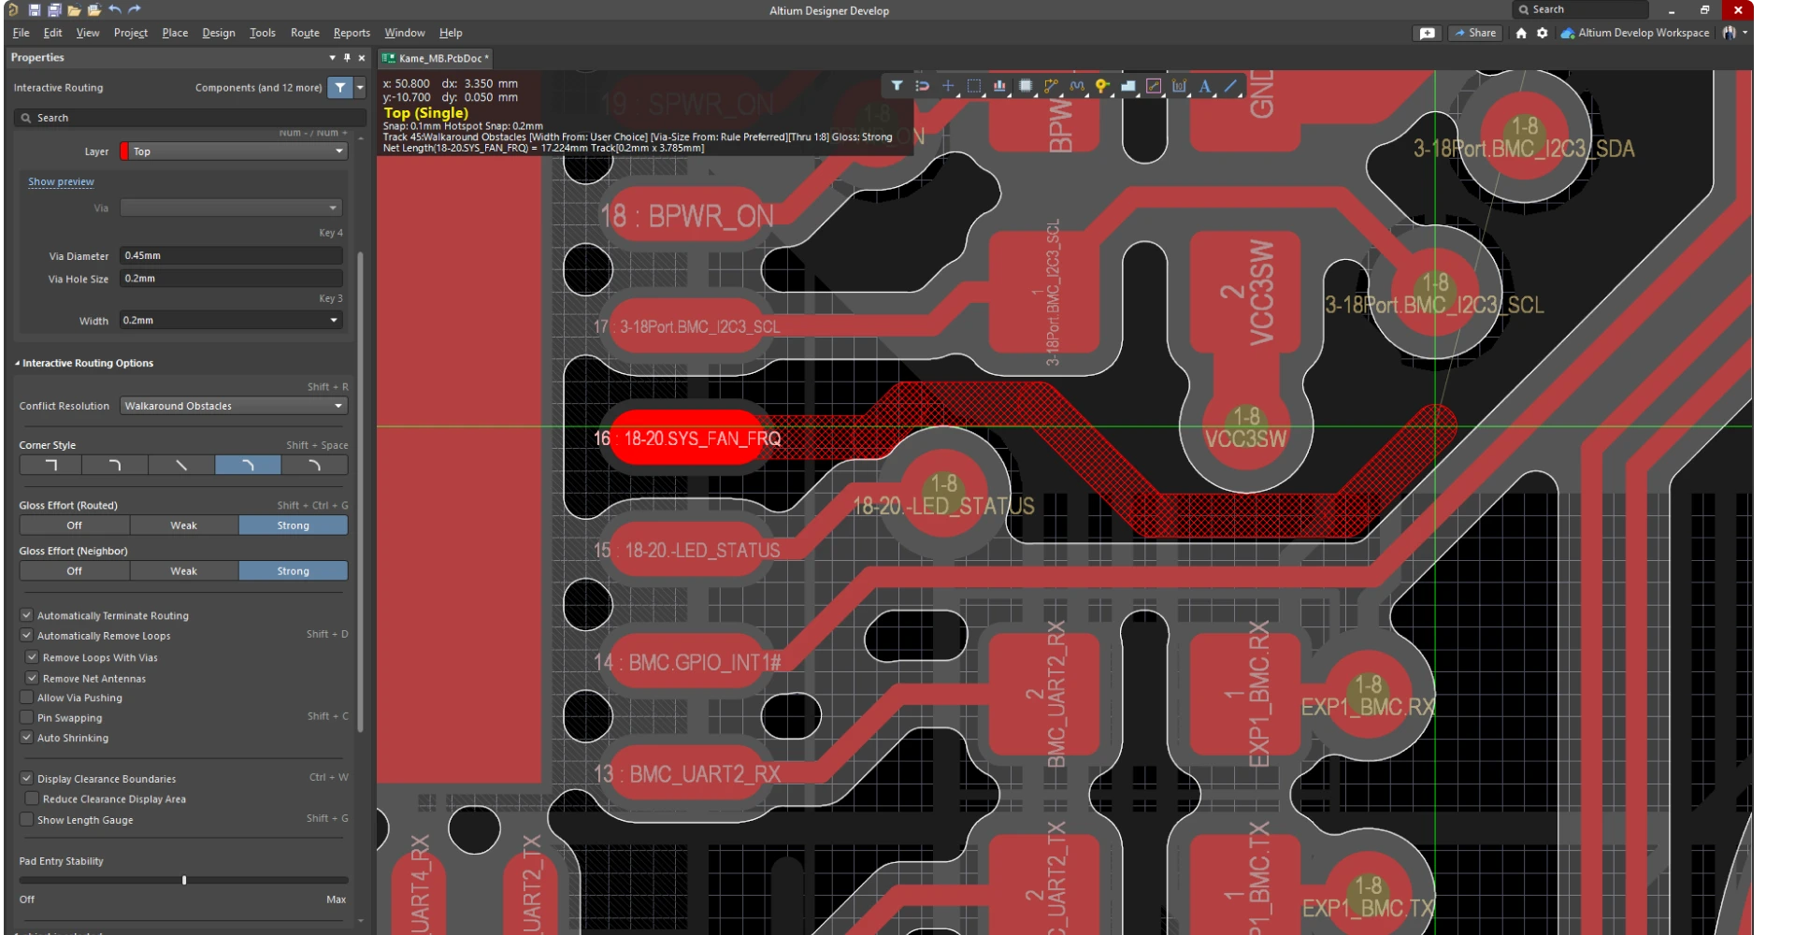Image resolution: width=1795 pixels, height=935 pixels.
Task: Click the Save All icon in the title bar
Action: pyautogui.click(x=54, y=10)
